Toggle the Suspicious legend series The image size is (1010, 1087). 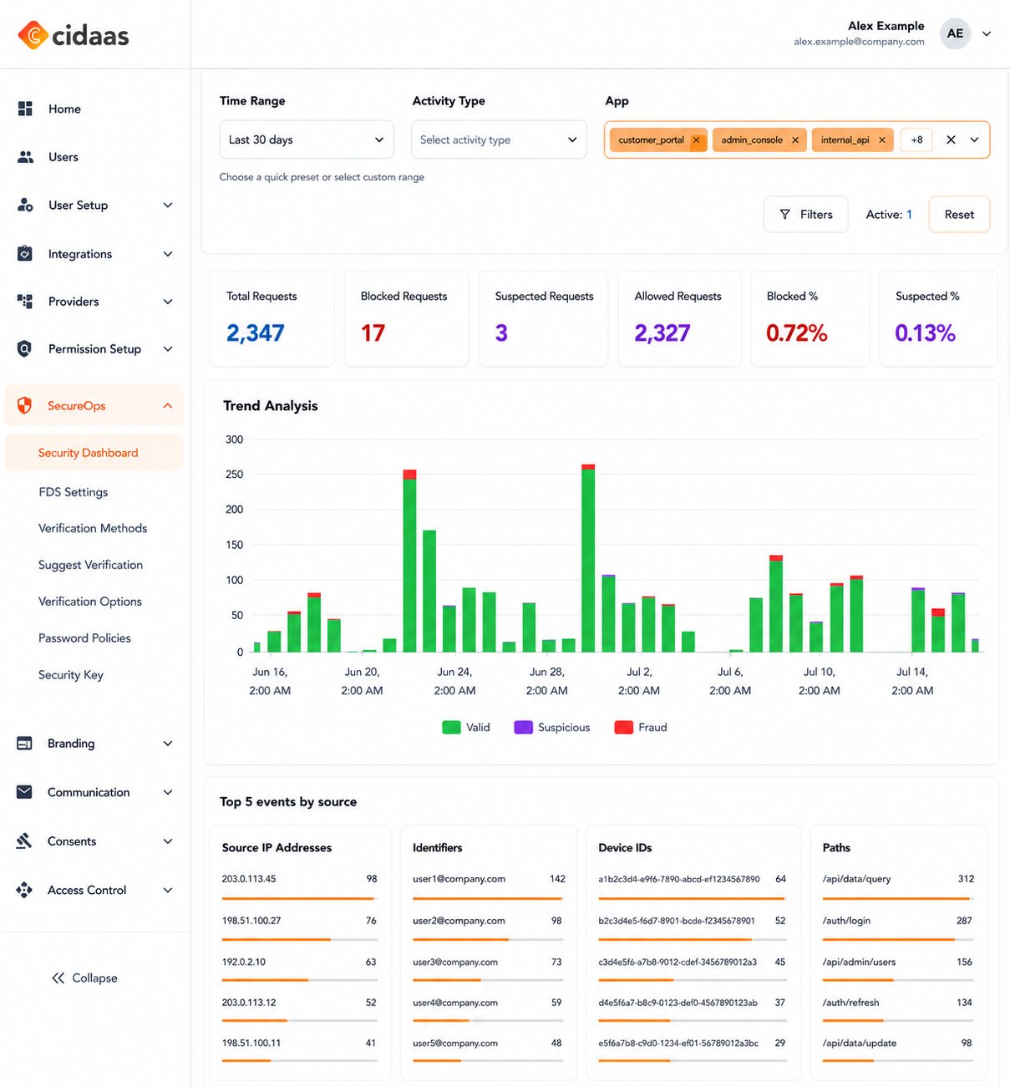[552, 727]
